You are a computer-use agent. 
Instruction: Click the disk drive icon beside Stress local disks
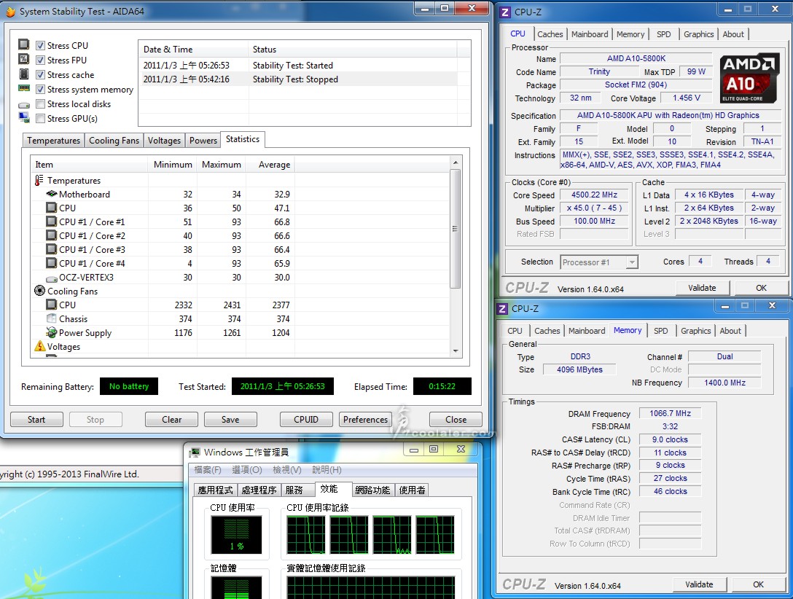point(24,105)
